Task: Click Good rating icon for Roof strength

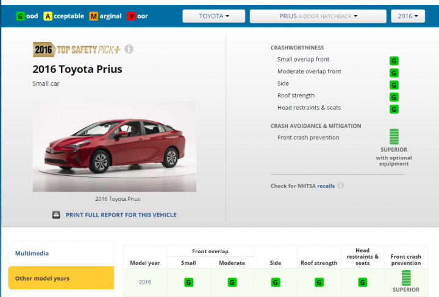Action: pos(394,97)
